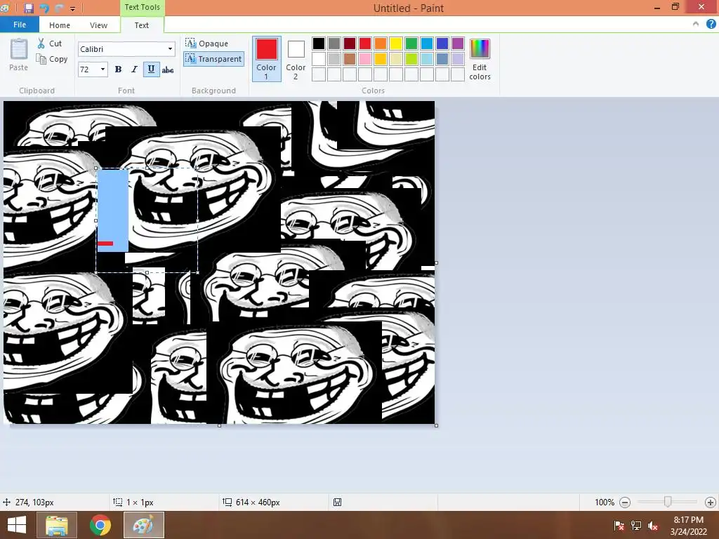Viewport: 719px width, 539px height.
Task: Click the Zoom out minus button
Action: 625,503
